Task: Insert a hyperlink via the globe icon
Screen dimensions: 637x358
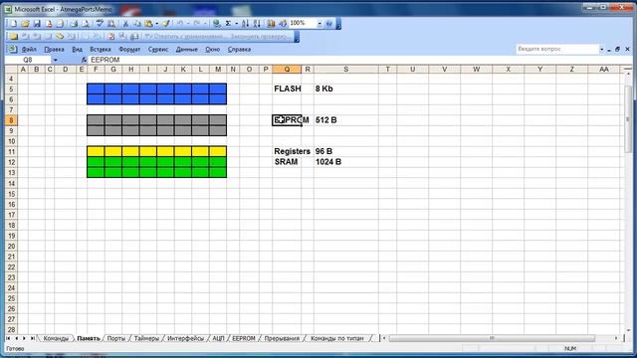Action: click(x=217, y=24)
